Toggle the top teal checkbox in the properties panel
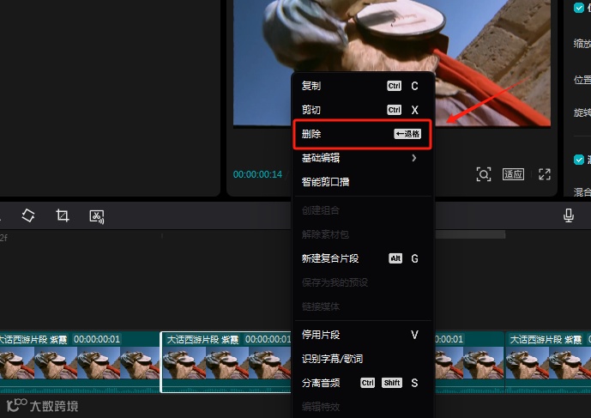The width and height of the screenshot is (591, 418). click(578, 8)
